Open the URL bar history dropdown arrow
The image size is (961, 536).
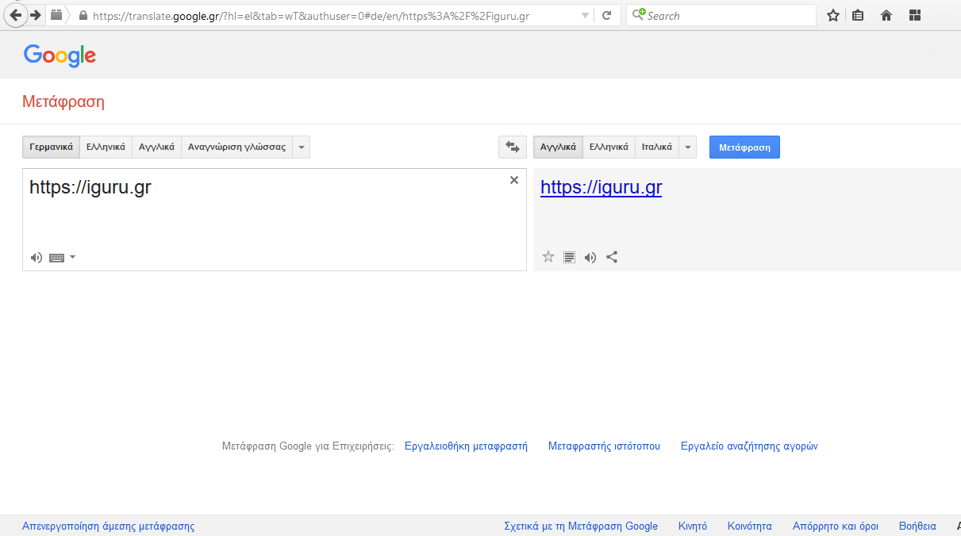[585, 16]
